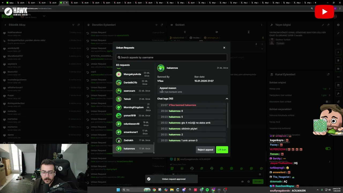Viewport: 343px width, 193px height.
Task: Click the request list scrollbar
Action: (x=154, y=148)
